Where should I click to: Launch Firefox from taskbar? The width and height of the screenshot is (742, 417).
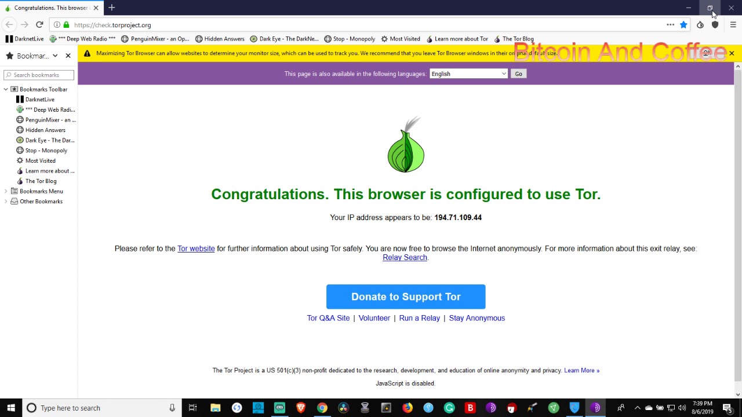408,408
